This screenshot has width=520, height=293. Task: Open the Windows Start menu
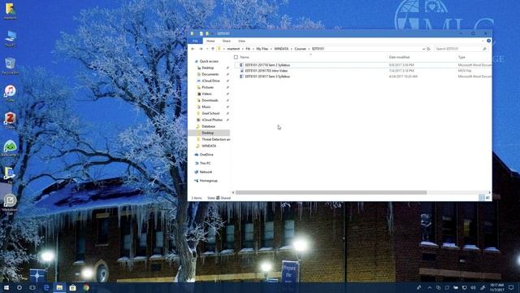[x=6, y=287]
